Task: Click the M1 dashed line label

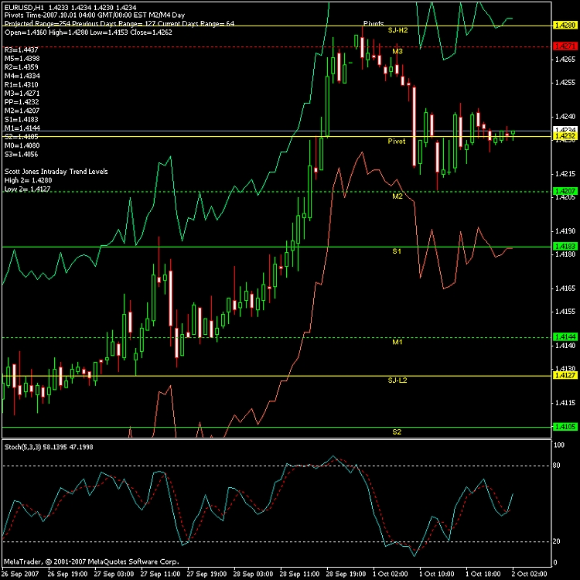Action: (x=397, y=342)
